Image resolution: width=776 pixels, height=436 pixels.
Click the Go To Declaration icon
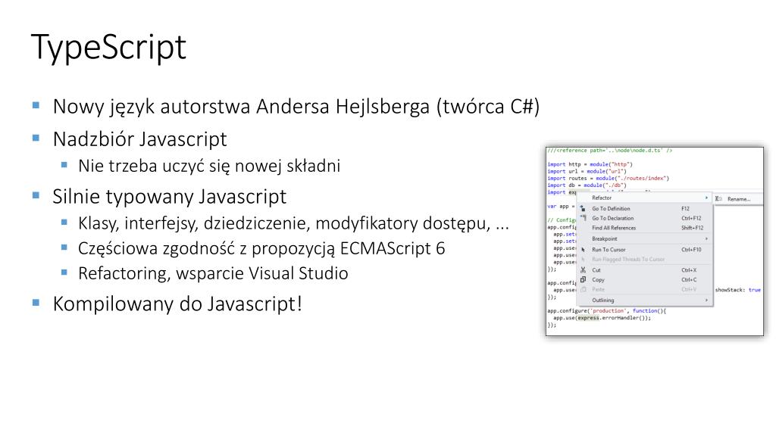(583, 218)
